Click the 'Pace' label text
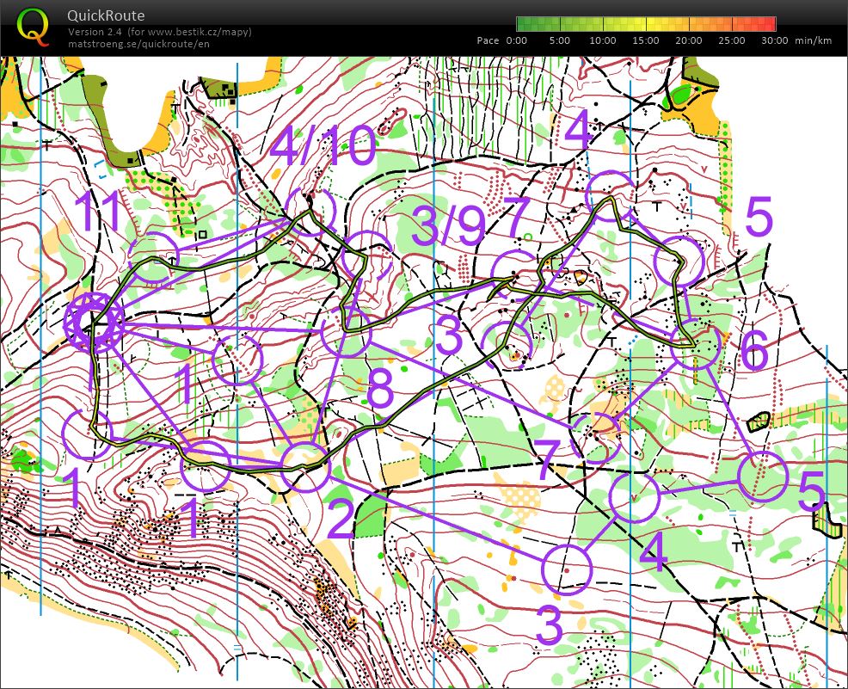The width and height of the screenshot is (848, 689). [488, 40]
